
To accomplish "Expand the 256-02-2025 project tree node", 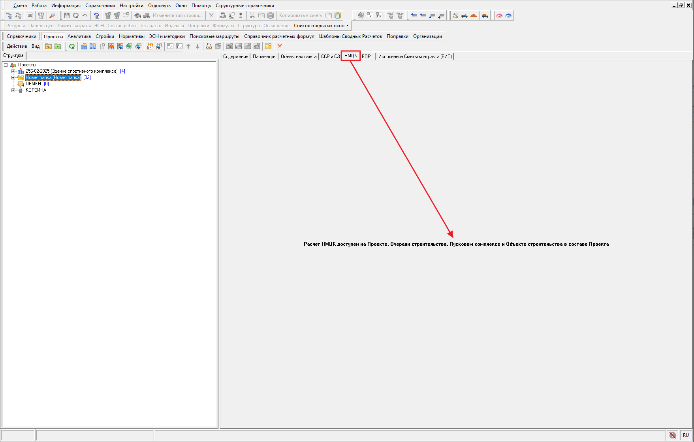I will point(13,71).
